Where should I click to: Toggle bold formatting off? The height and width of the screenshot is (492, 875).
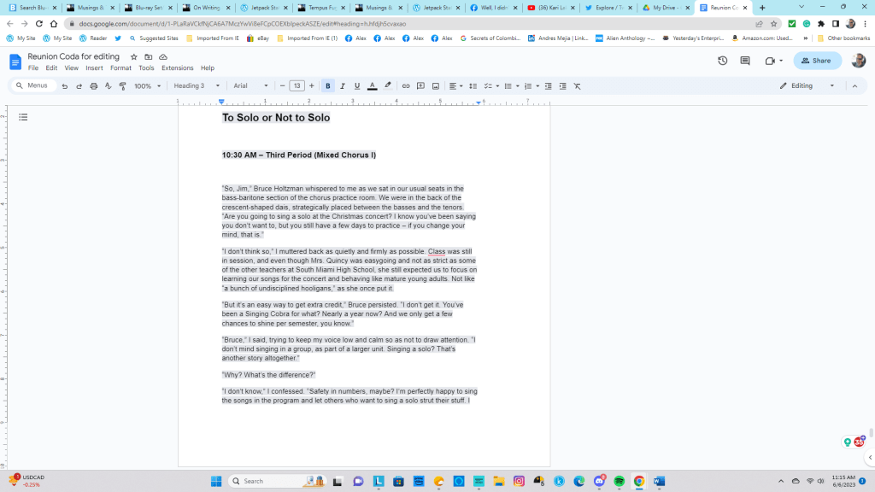(x=327, y=86)
